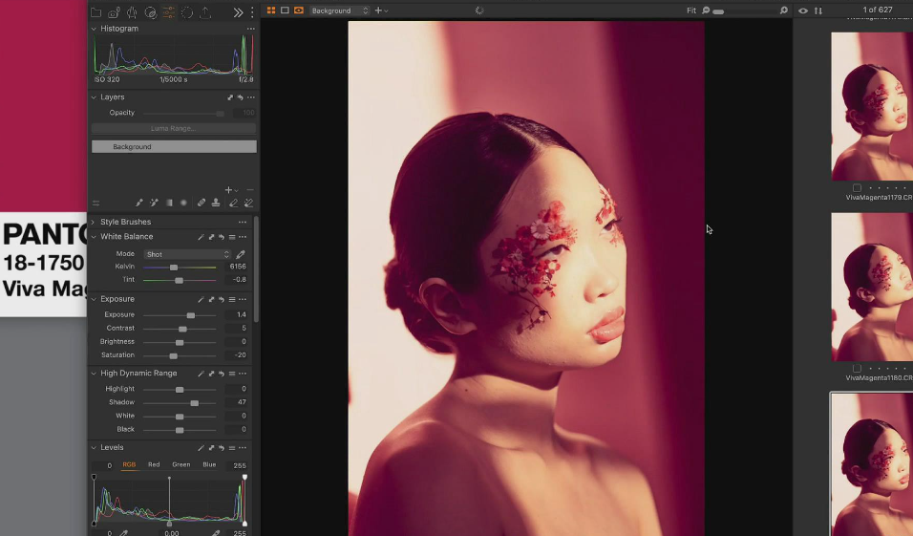
Task: Select the Adjust tool tab sliders icon
Action: coord(168,12)
